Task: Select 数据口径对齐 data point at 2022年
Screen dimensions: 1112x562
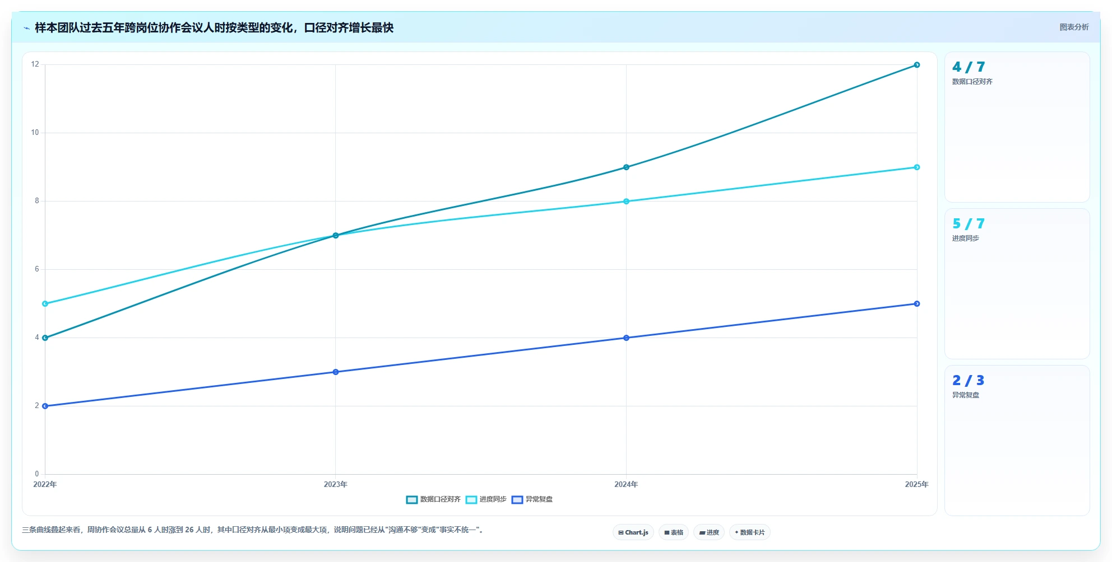Action: click(x=45, y=338)
